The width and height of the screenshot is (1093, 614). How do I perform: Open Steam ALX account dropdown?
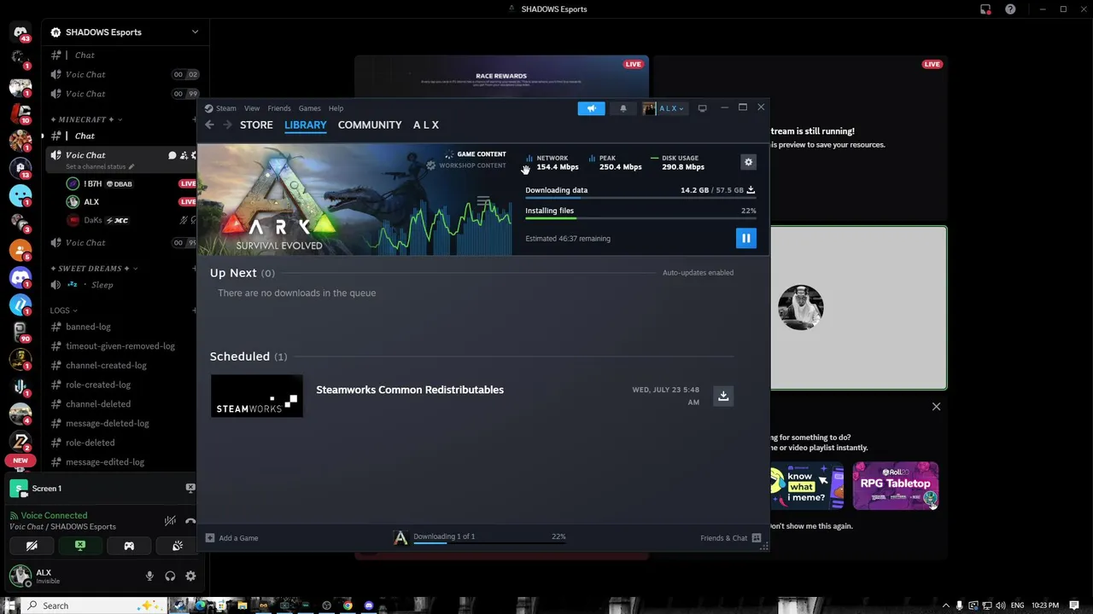click(x=663, y=108)
